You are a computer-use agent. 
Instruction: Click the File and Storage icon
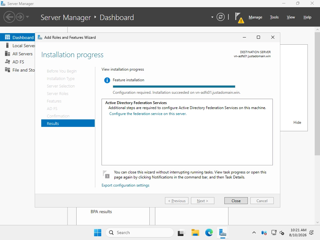coord(7,70)
